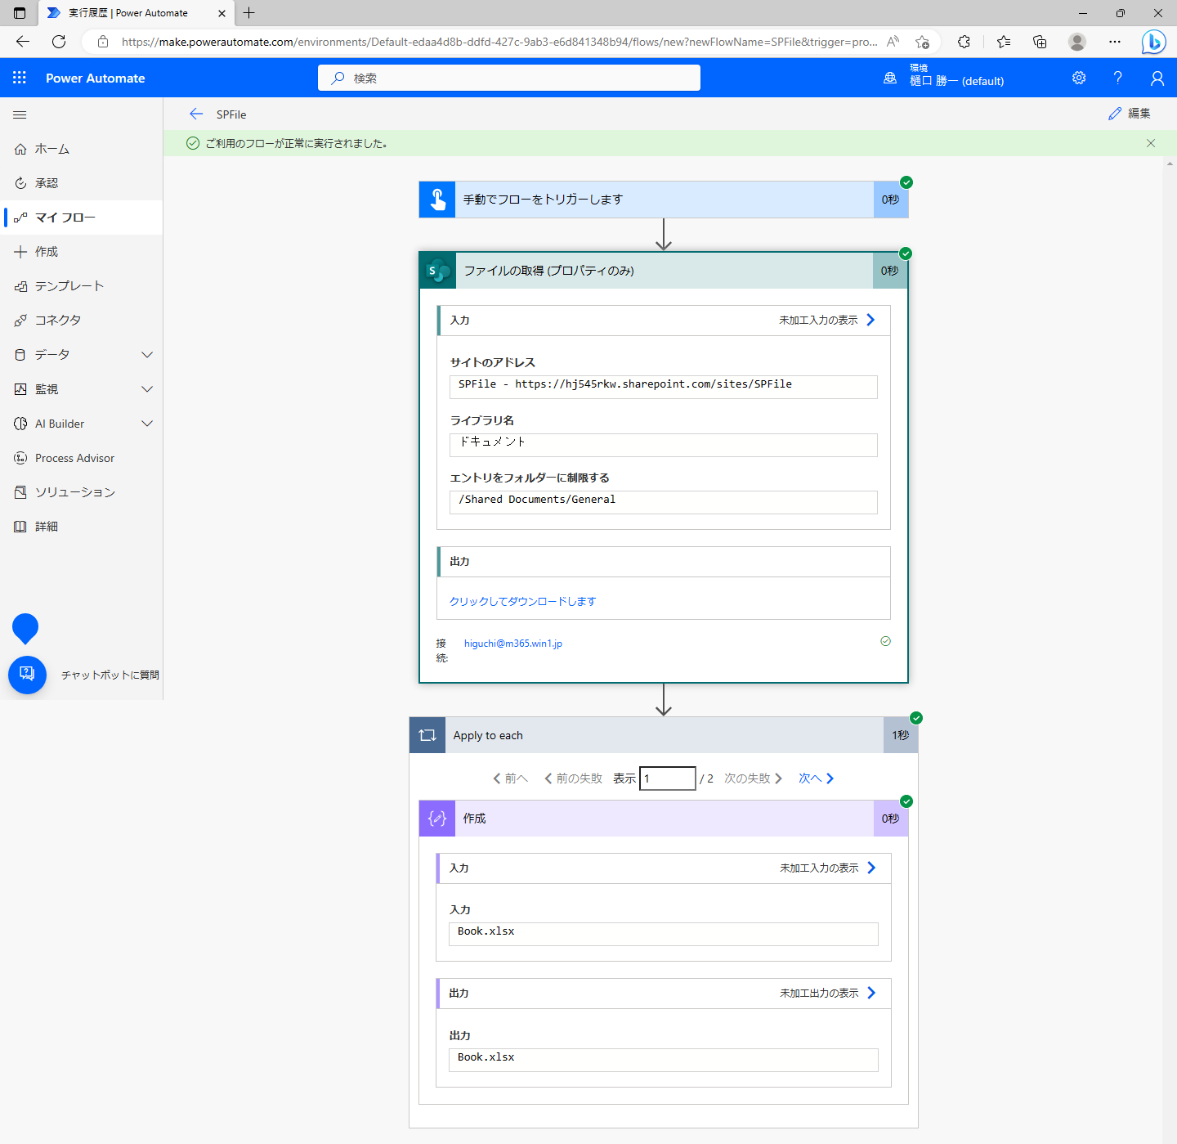
Task: Select the SharePoint site address value
Action: [x=664, y=387]
